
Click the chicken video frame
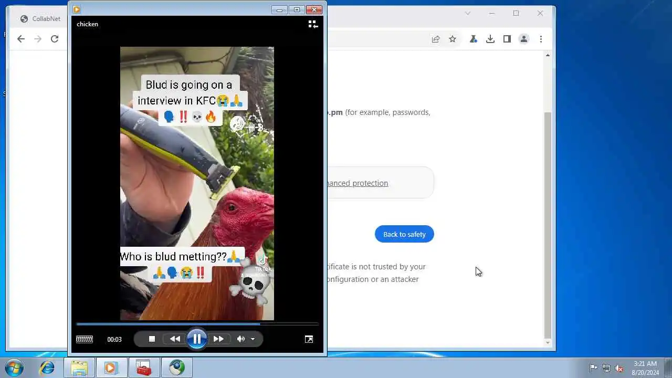pos(197,183)
